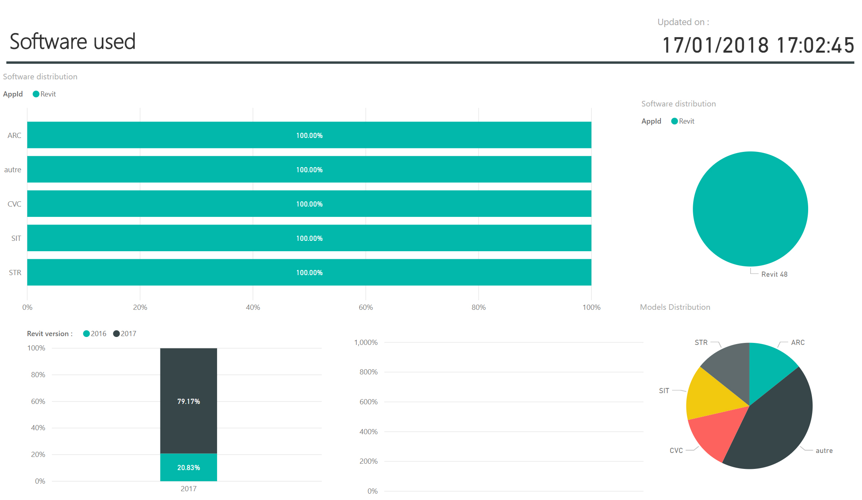
Task: Click the 'AppId' legend title above bar chart
Action: click(x=13, y=94)
